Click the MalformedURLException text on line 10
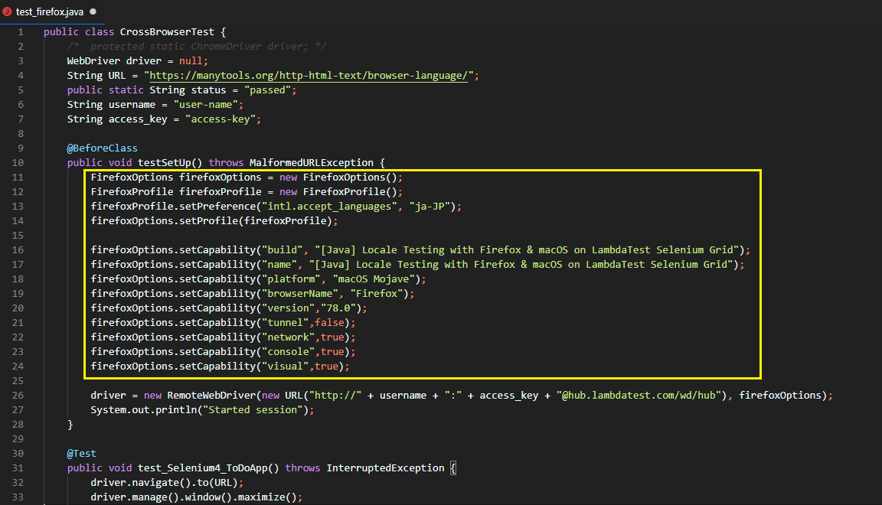This screenshot has height=505, width=882. pyautogui.click(x=311, y=163)
